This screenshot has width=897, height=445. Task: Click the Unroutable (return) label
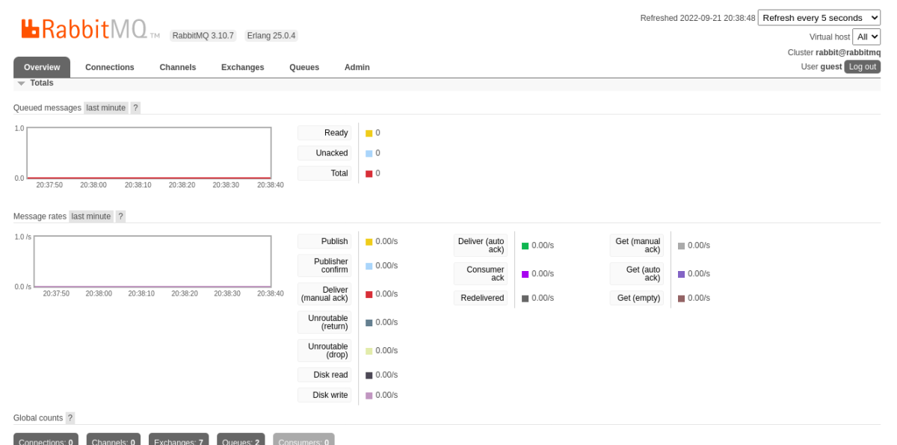coord(324,323)
